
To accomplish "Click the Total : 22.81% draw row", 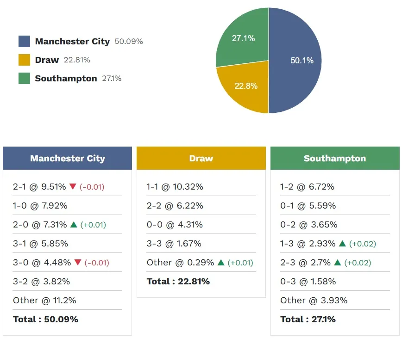I will click(178, 282).
